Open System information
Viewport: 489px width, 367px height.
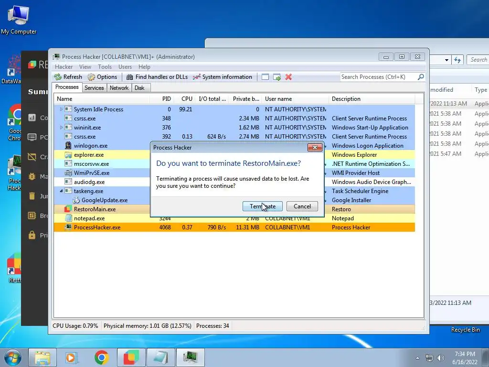[x=223, y=77]
